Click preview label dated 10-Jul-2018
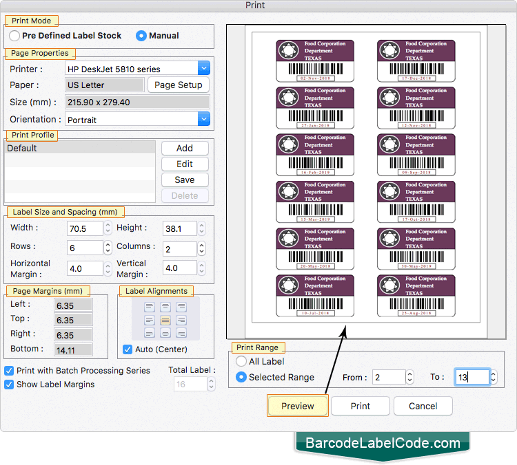 pos(315,296)
